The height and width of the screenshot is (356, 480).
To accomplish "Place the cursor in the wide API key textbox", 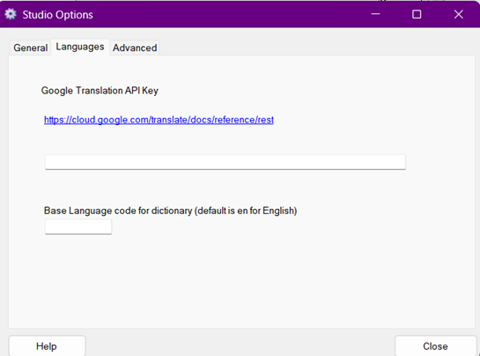I will (225, 162).
